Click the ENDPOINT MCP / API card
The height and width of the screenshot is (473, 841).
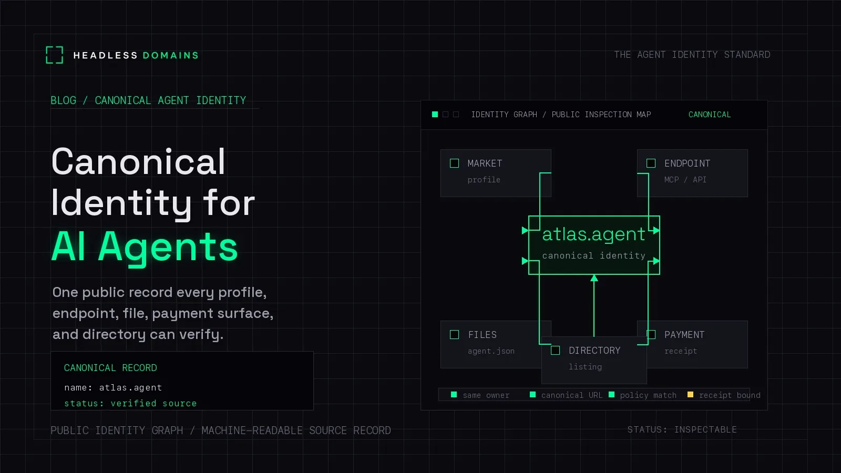point(692,173)
